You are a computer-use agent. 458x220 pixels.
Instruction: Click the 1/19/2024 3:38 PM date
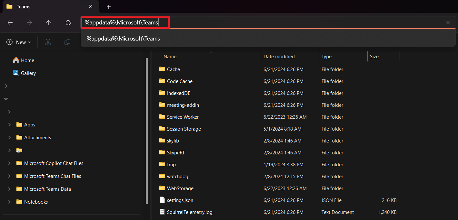(284, 165)
